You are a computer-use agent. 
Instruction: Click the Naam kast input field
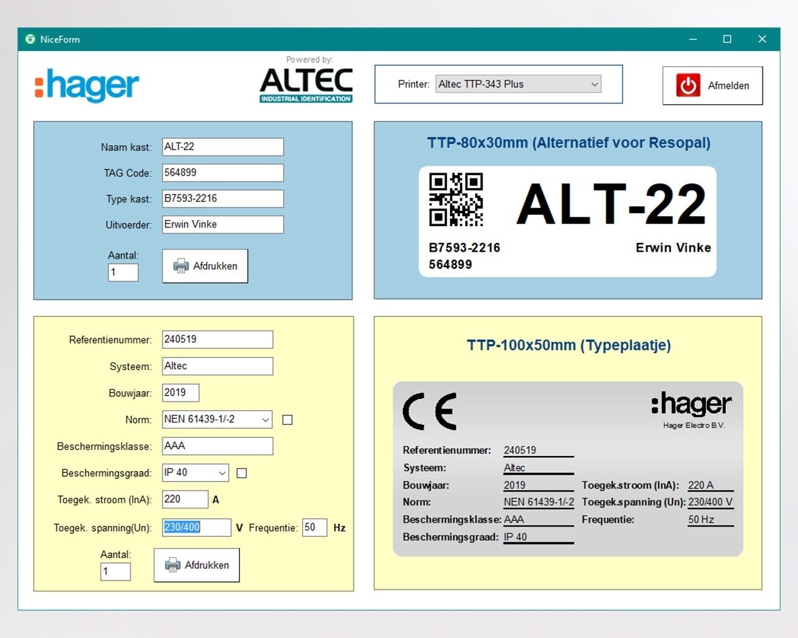point(223,147)
